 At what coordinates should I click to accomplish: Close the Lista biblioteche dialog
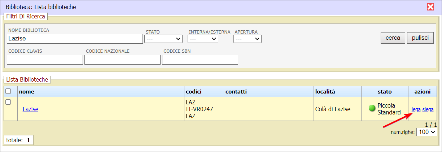[430, 7]
